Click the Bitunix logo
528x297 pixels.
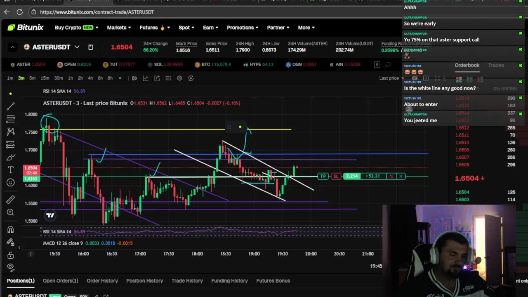[25, 28]
